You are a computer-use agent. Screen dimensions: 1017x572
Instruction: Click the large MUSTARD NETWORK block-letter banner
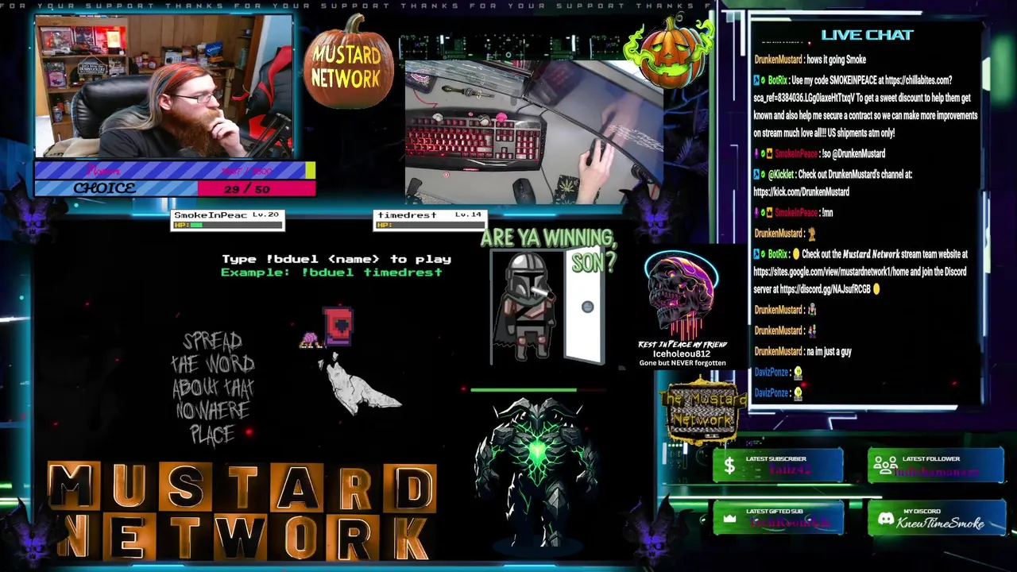pyautogui.click(x=242, y=511)
